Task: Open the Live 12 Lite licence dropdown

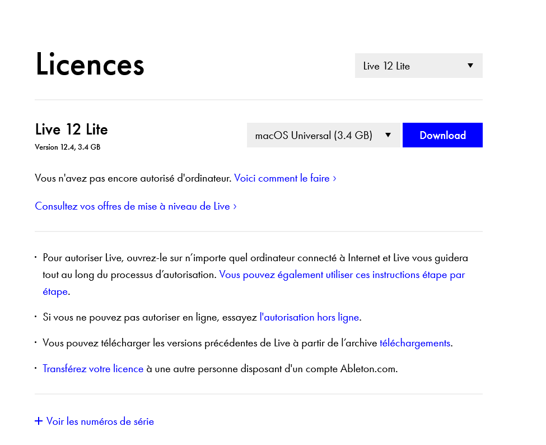Action: tap(418, 66)
